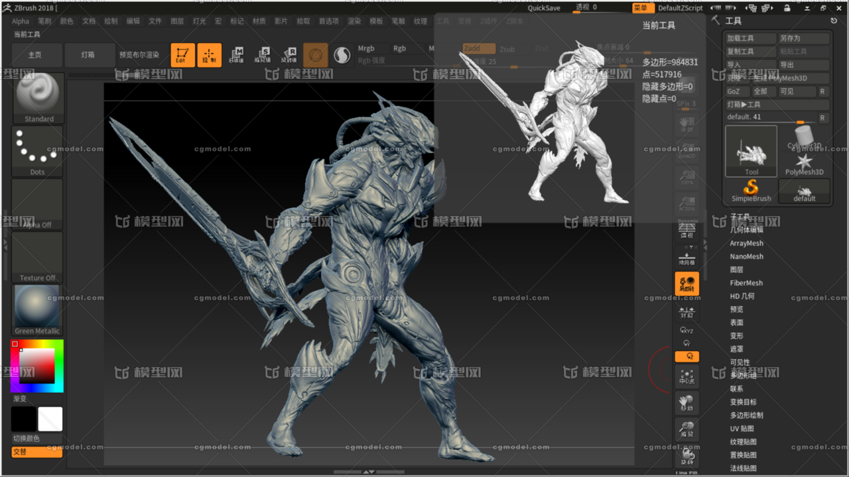Viewport: 849px width, 477px height.
Task: Open the 渲染 (Render) menu
Action: (354, 21)
